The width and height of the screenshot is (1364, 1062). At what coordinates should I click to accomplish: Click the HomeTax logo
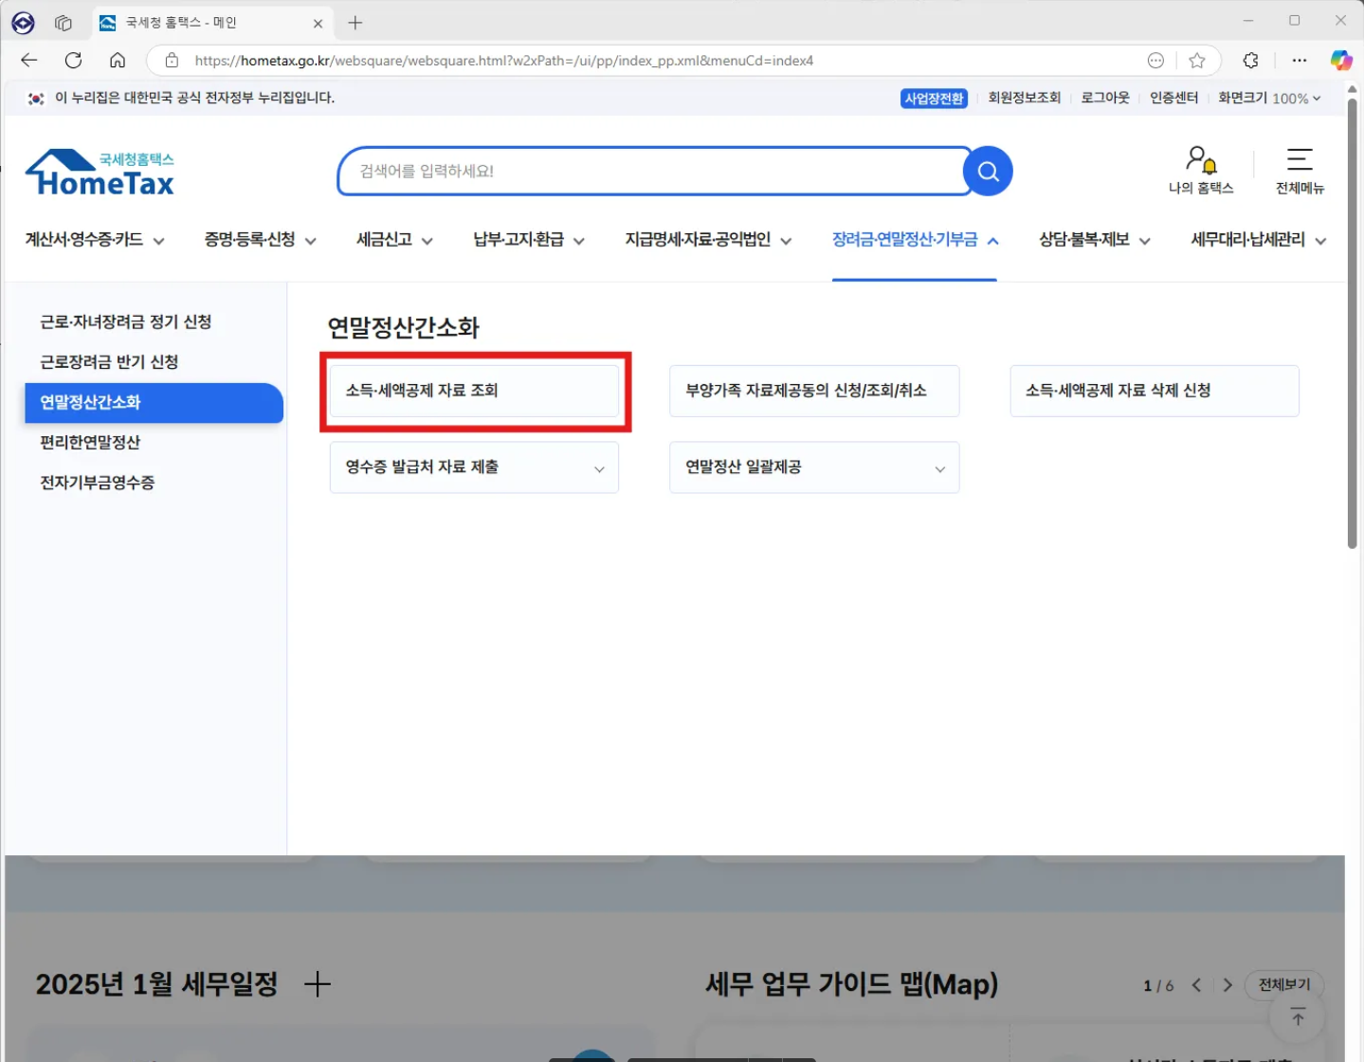[x=100, y=173]
